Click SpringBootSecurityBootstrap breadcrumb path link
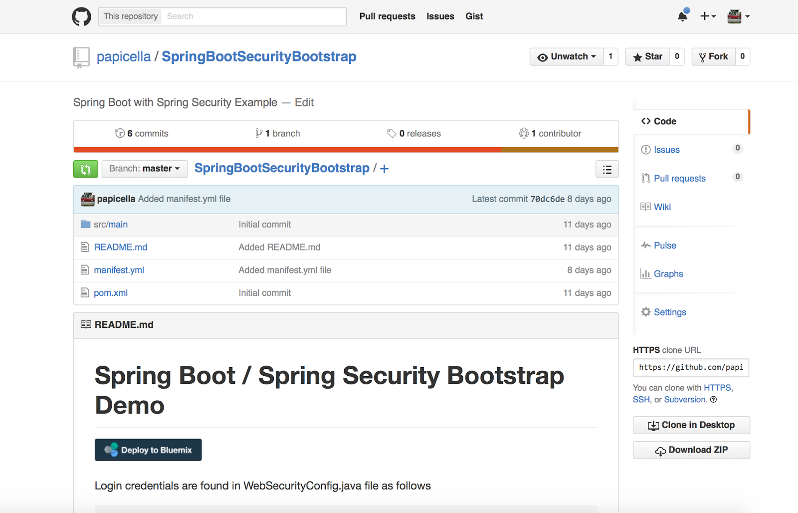The image size is (798, 513). coord(282,168)
